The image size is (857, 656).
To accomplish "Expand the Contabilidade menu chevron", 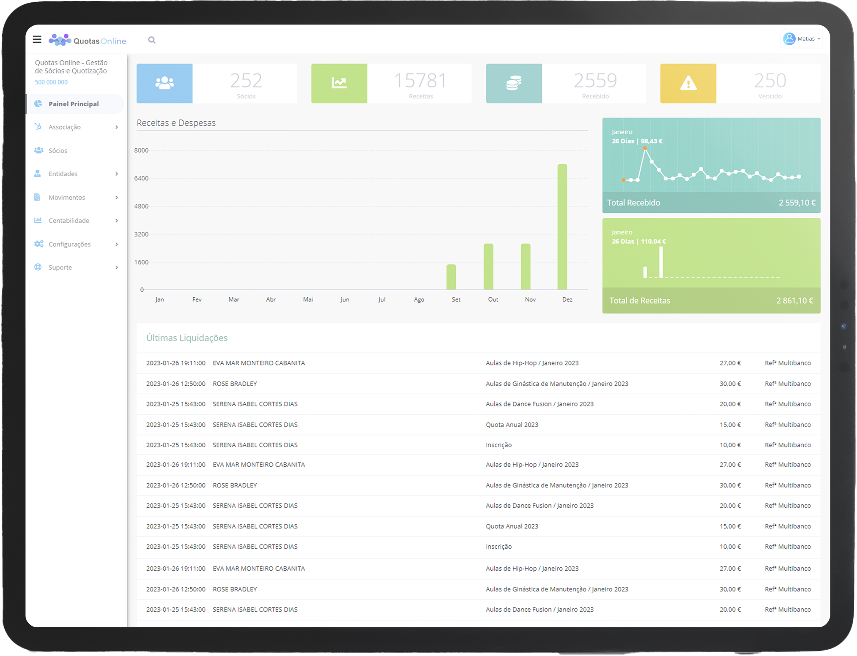I will click(x=117, y=221).
